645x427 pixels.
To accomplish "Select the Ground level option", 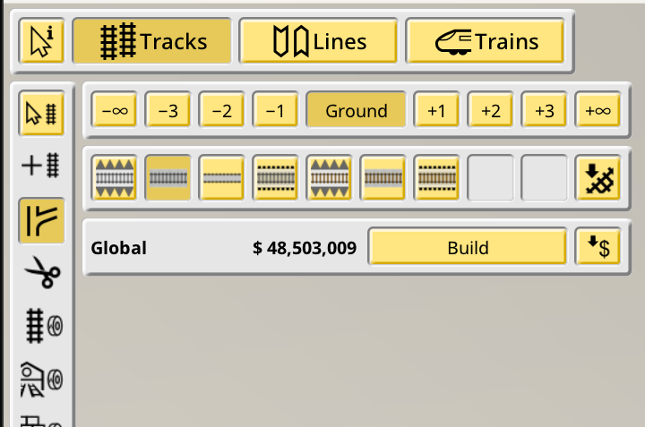I will coord(357,110).
